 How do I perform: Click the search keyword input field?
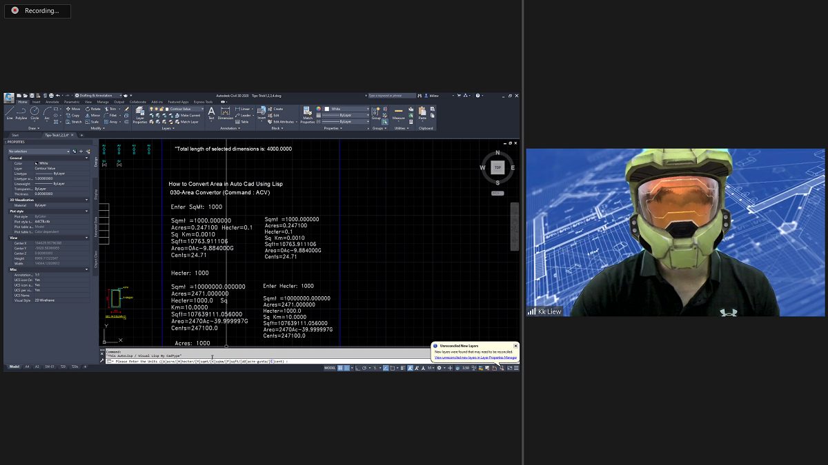pyautogui.click(x=392, y=95)
